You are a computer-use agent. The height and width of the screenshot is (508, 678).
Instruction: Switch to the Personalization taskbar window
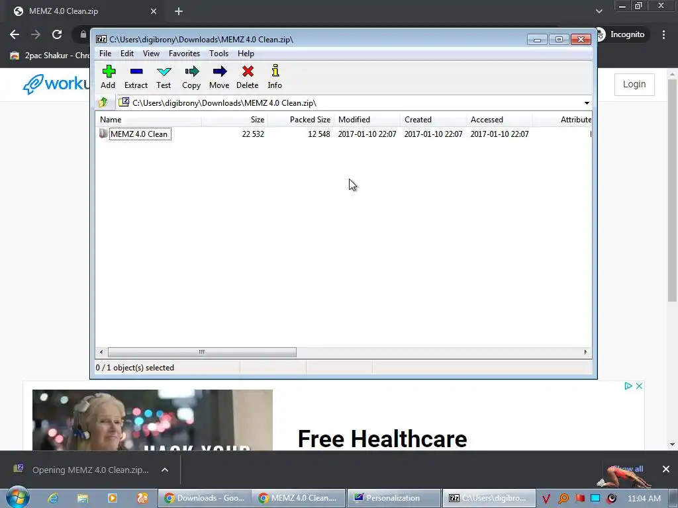(x=393, y=498)
